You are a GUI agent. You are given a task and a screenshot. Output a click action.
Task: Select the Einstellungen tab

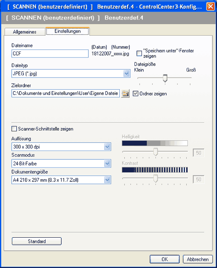click(67, 31)
